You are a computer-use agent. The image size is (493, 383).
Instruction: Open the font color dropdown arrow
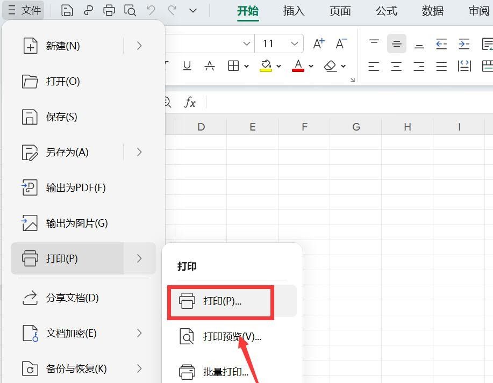(x=310, y=66)
